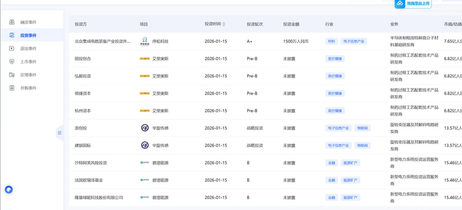Screen dimensions: 462x210
Task: Open investor 弘毅投资
Action: coord(83,76)
